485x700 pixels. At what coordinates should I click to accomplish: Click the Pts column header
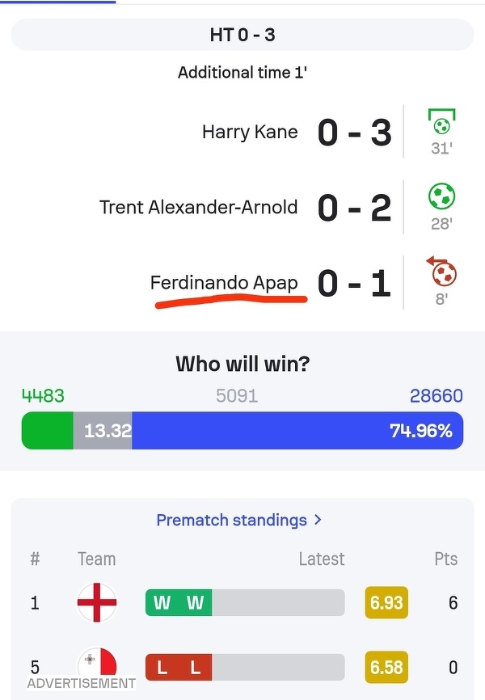[x=445, y=559]
